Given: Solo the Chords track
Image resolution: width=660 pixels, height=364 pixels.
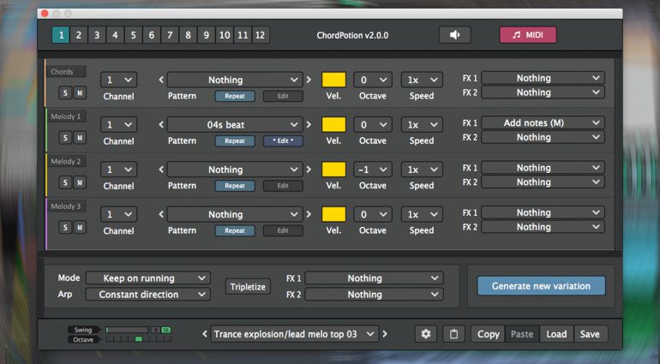Looking at the screenshot, I should (64, 92).
